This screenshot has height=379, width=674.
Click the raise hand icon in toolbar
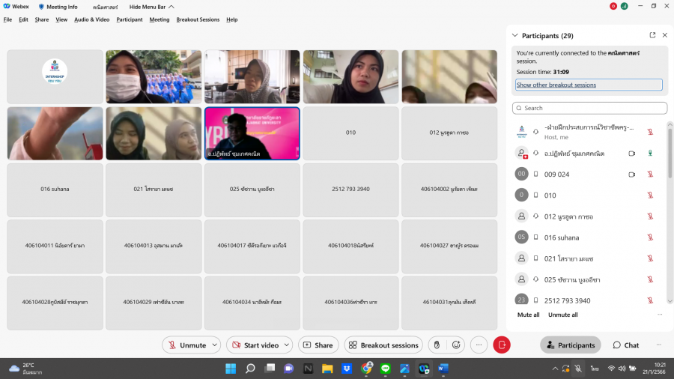coord(436,345)
